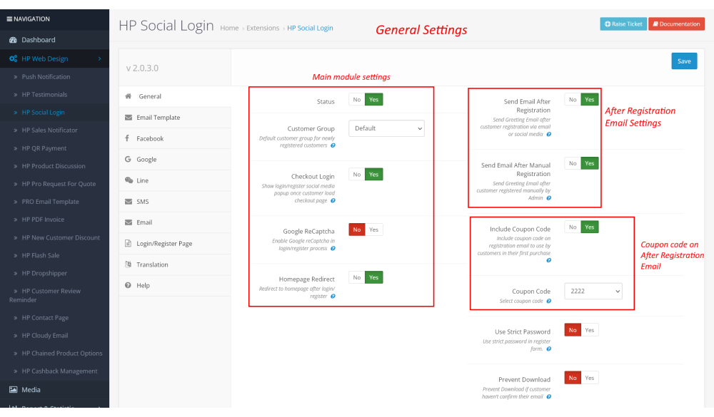Open the General settings tab
Image resolution: width=714 pixels, height=417 pixels.
[175, 96]
